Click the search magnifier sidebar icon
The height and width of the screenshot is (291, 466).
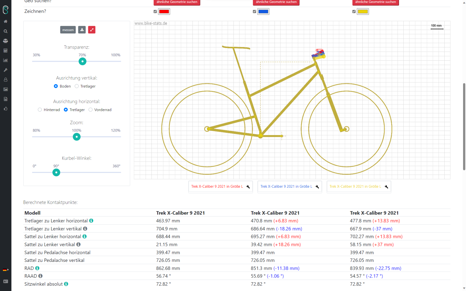(6, 31)
